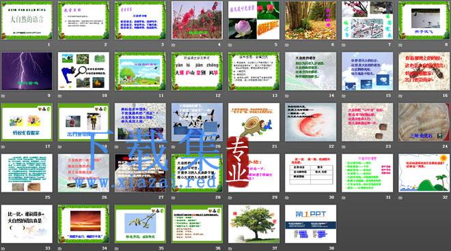The image size is (451, 251).
Task: Select the final slide 38 第1PPT
Action: coord(310,224)
